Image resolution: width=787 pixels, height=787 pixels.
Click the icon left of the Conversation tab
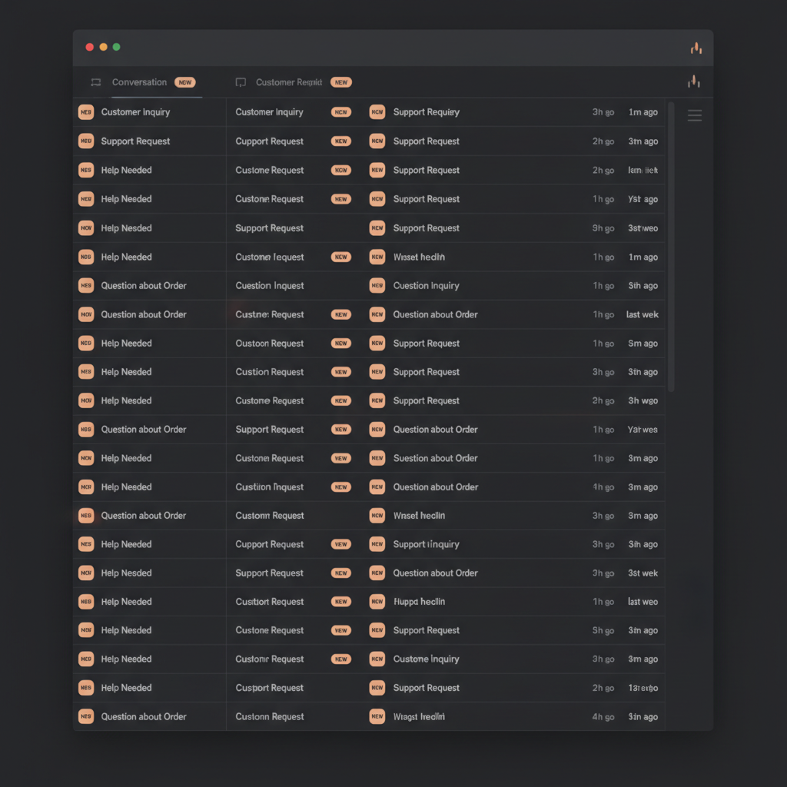(x=96, y=82)
